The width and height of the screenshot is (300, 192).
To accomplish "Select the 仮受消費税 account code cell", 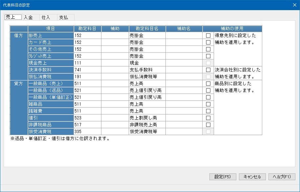I will (87, 132).
